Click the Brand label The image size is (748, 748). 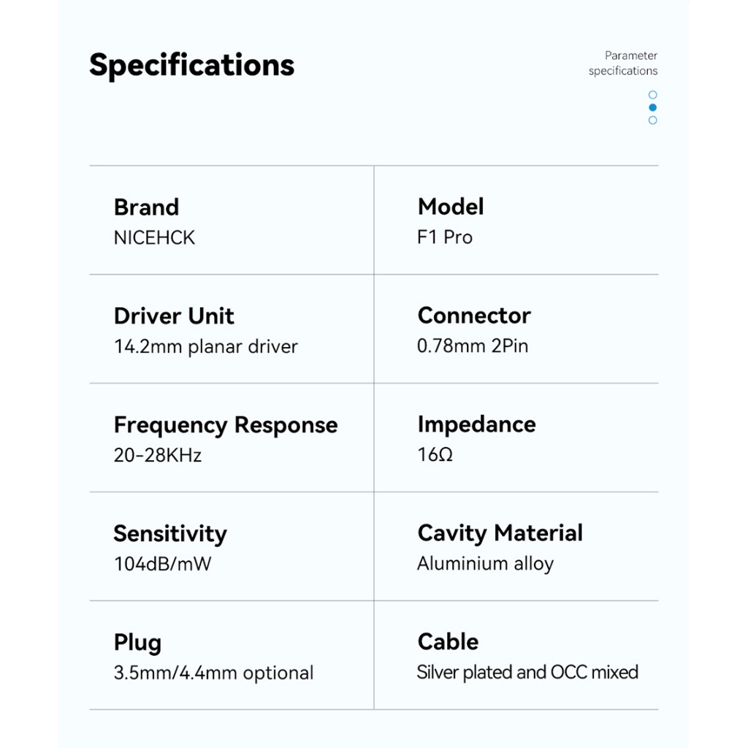tap(146, 207)
